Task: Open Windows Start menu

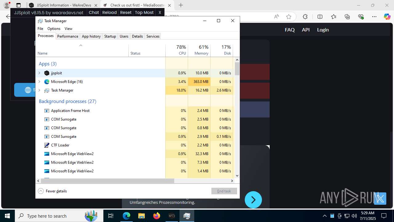Action: (x=7, y=216)
